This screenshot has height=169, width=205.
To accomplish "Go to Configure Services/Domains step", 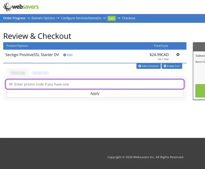I will (x=81, y=18).
